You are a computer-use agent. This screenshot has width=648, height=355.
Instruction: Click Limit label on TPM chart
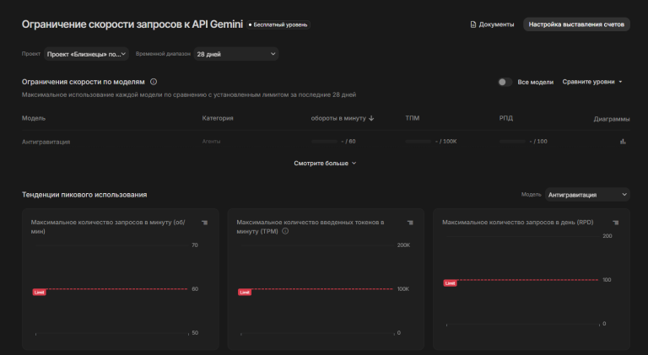pos(245,293)
